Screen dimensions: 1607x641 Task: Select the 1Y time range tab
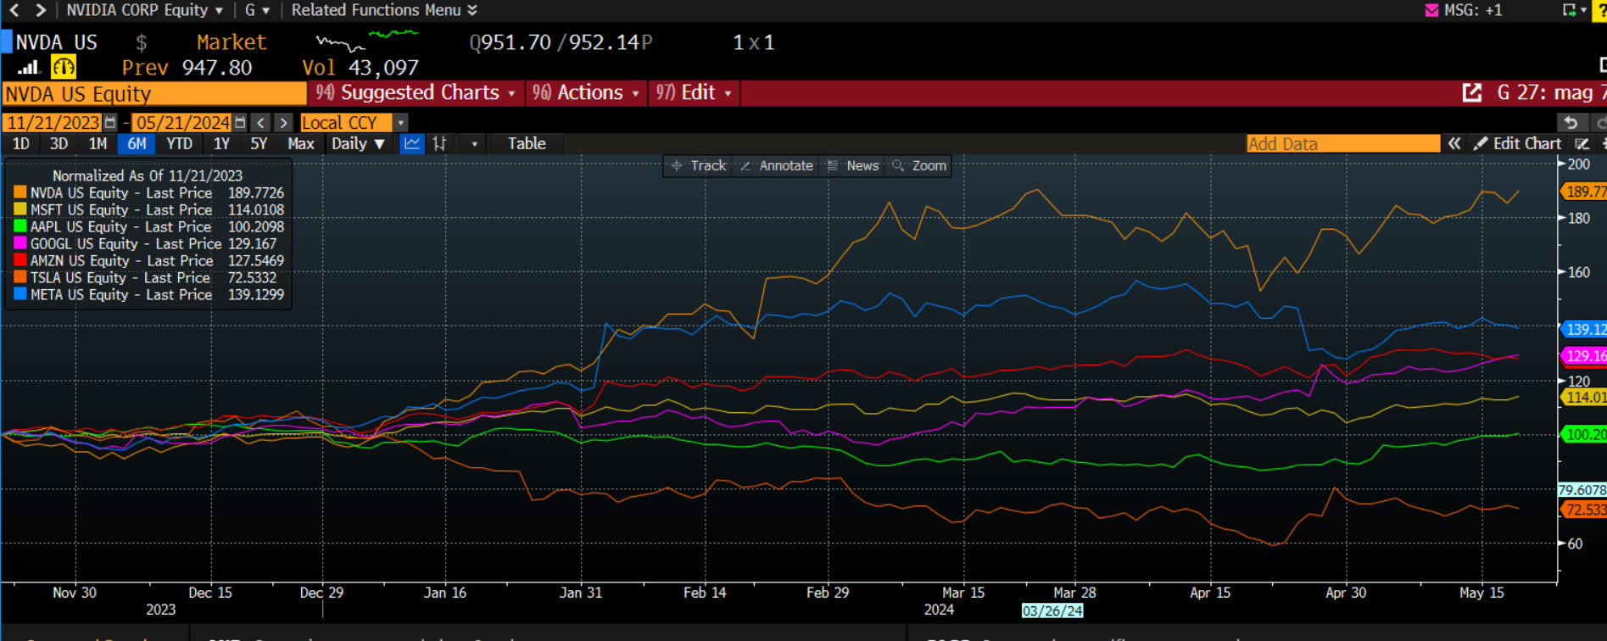click(221, 144)
